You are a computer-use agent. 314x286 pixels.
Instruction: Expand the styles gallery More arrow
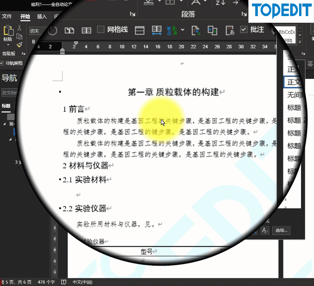[300, 42]
